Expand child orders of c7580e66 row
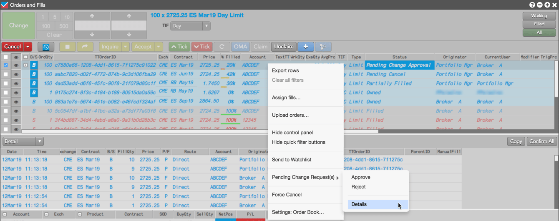The height and width of the screenshot is (221, 559). 25,65
